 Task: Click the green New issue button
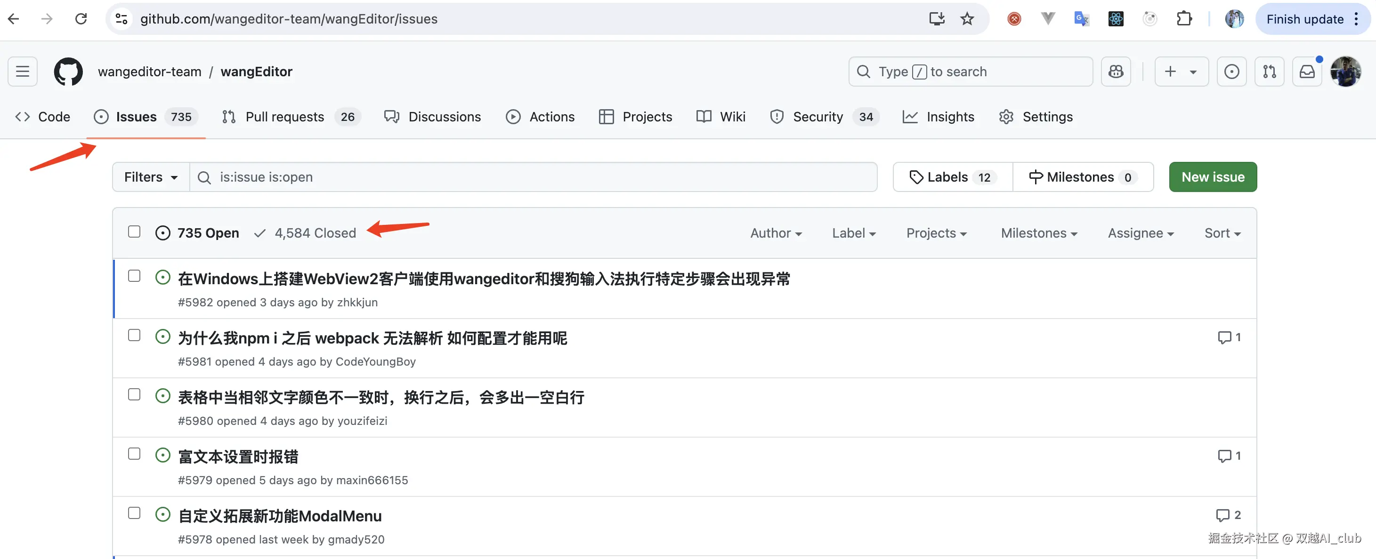(1213, 177)
